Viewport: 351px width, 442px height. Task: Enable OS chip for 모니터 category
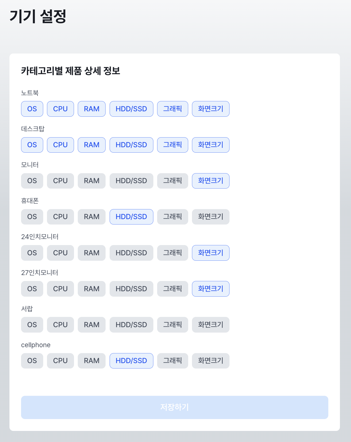pyautogui.click(x=32, y=181)
